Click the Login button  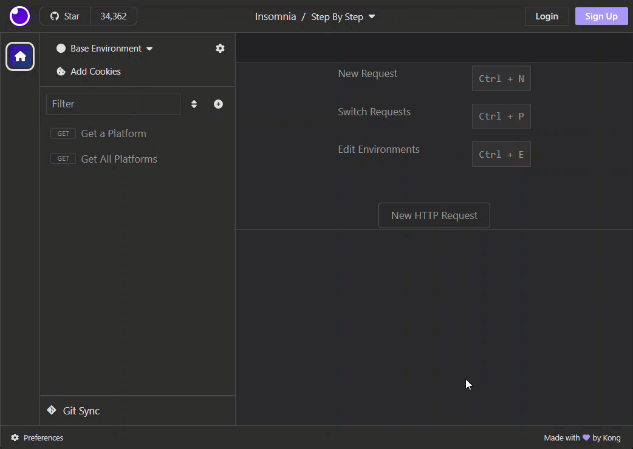(547, 16)
